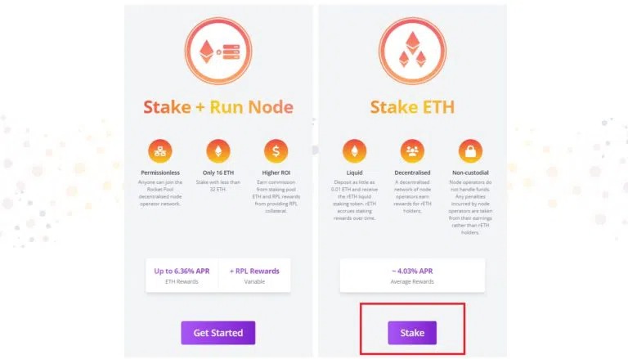The image size is (628, 359).
Task: Select the Decentralised people icon
Action: 412,151
